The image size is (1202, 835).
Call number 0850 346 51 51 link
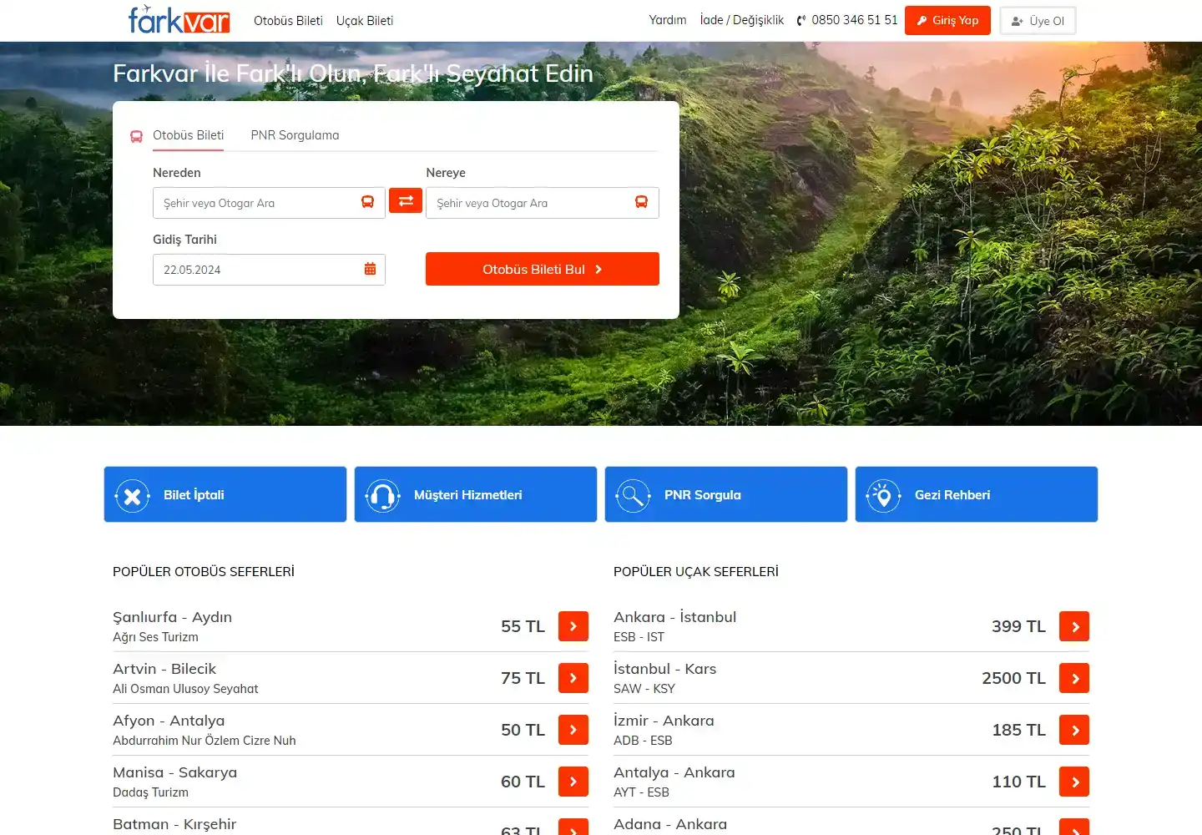855,20
